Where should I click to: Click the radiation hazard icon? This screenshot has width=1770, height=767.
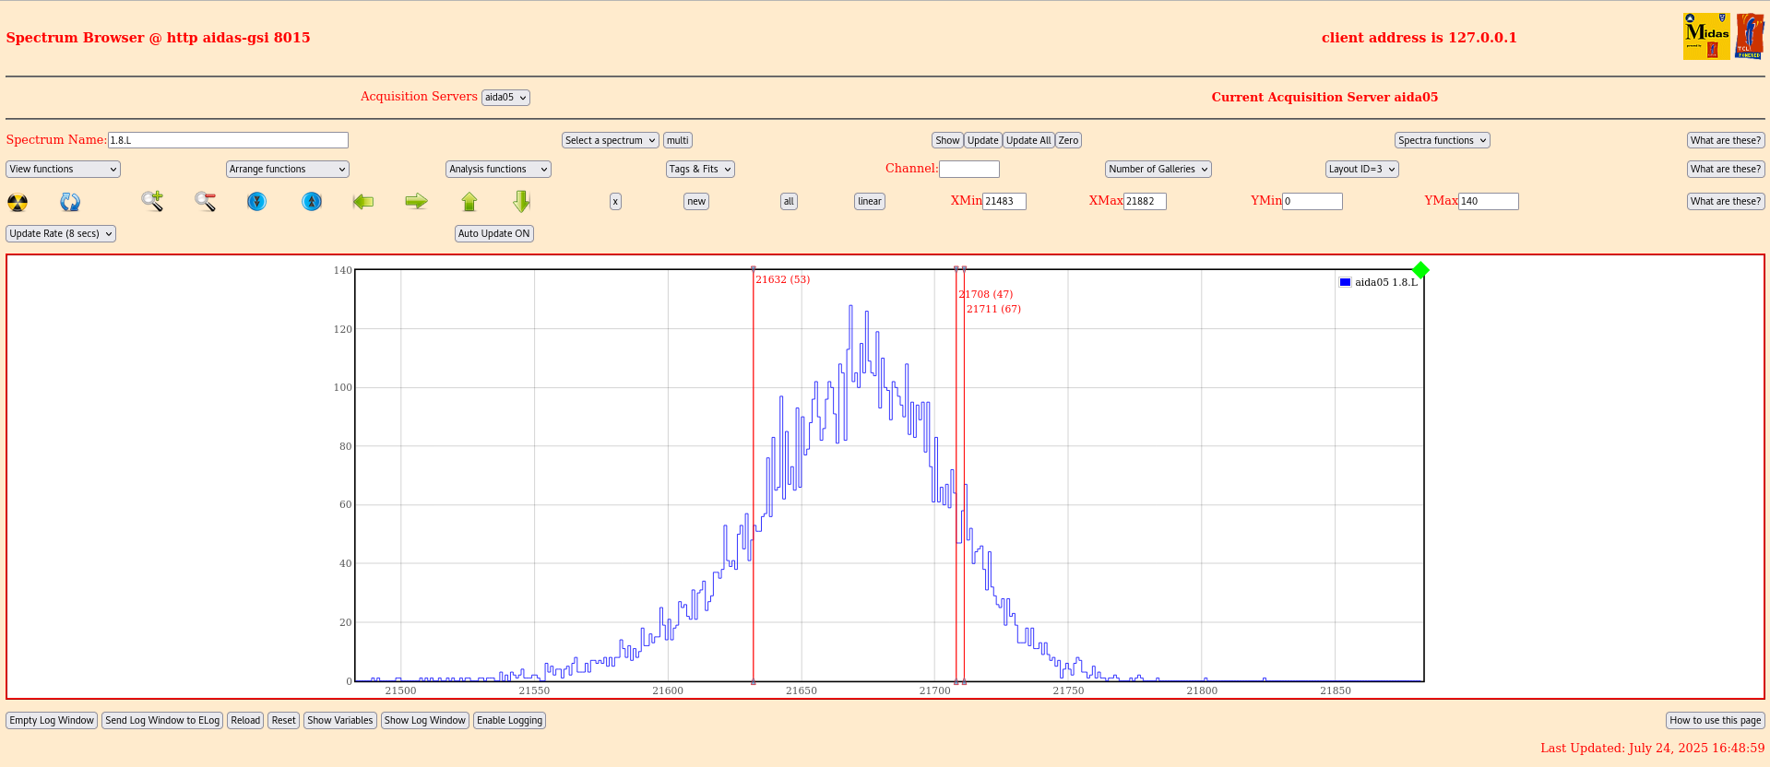(x=18, y=202)
